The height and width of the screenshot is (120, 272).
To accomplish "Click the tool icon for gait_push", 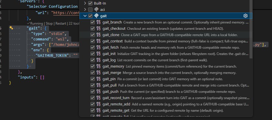I will coord(98,92).
